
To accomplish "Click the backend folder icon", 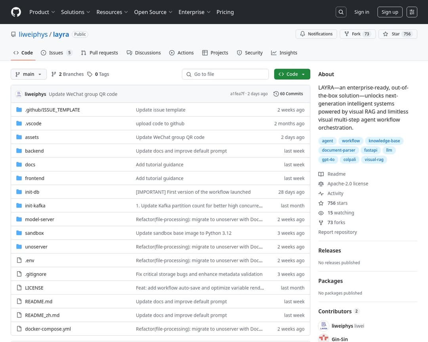I will click(19, 150).
